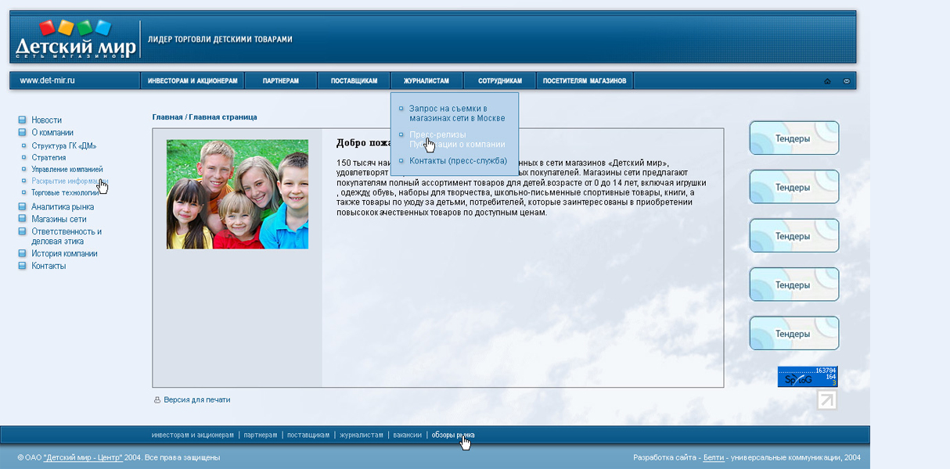
Task: Click the bottommost Тендеры banner button
Action: tap(794, 334)
